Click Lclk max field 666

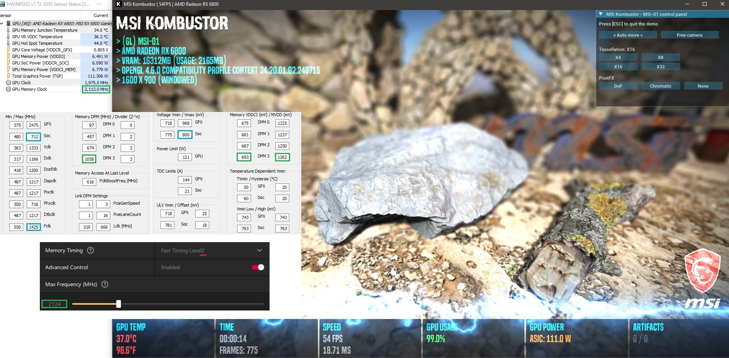coord(103,227)
